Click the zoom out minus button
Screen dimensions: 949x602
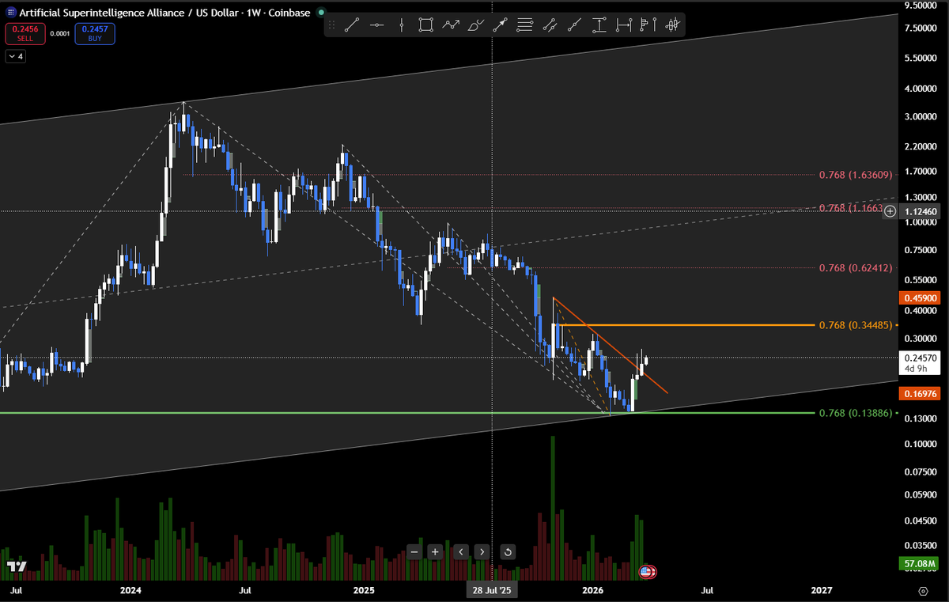414,551
